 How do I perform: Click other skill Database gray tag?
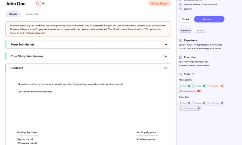[199, 103]
